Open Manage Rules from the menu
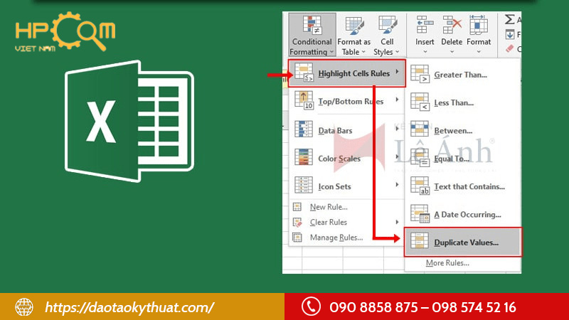Image resolution: width=569 pixels, height=320 pixels. click(334, 238)
